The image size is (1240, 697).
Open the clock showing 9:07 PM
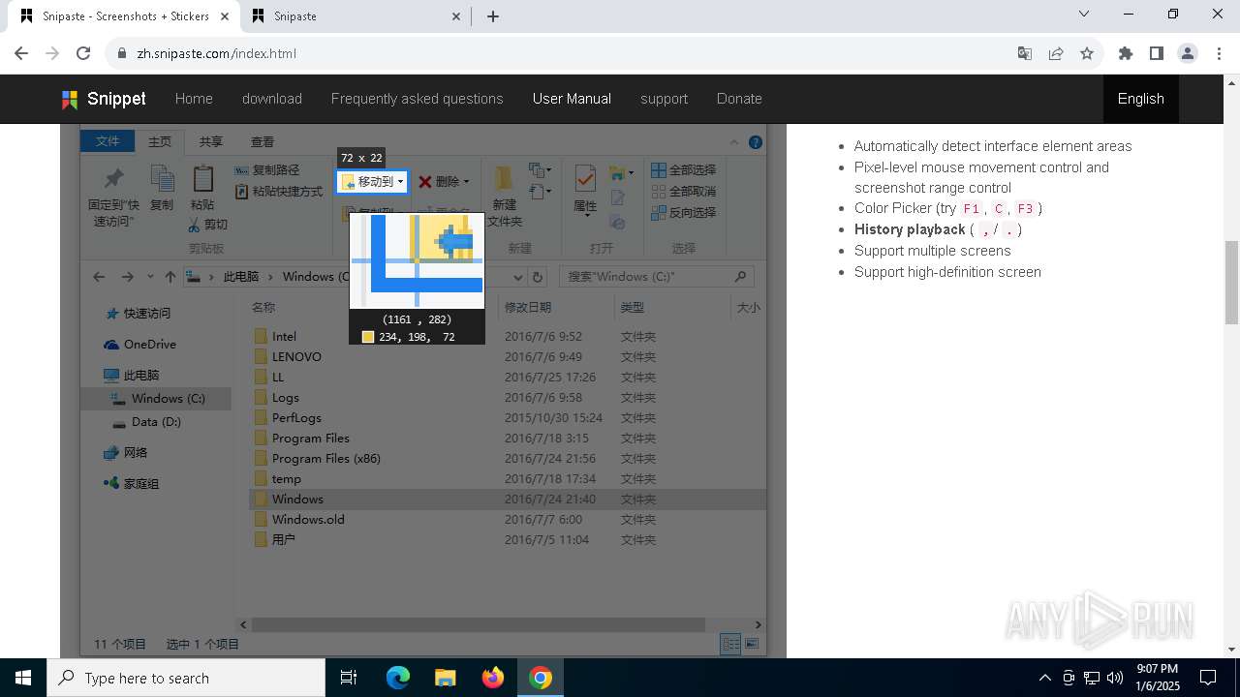click(1158, 678)
